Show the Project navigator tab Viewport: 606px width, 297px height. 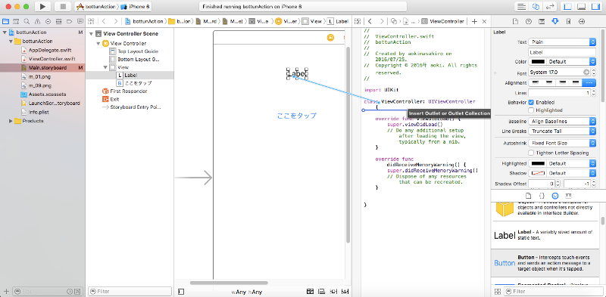(6, 21)
